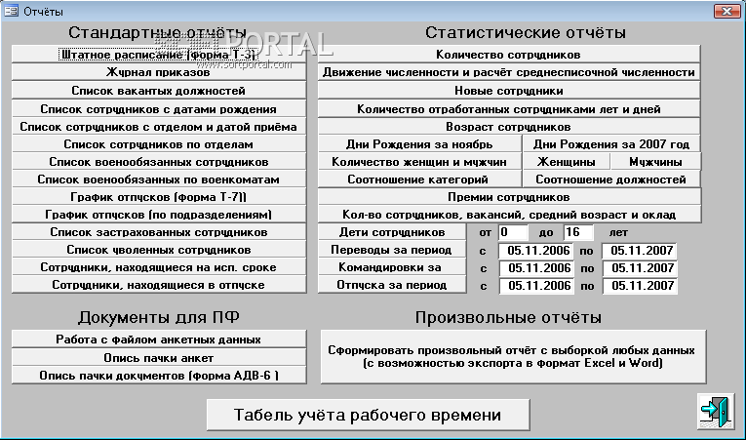Click Работа с файлом анкетных данных
The height and width of the screenshot is (440, 746).
159,340
